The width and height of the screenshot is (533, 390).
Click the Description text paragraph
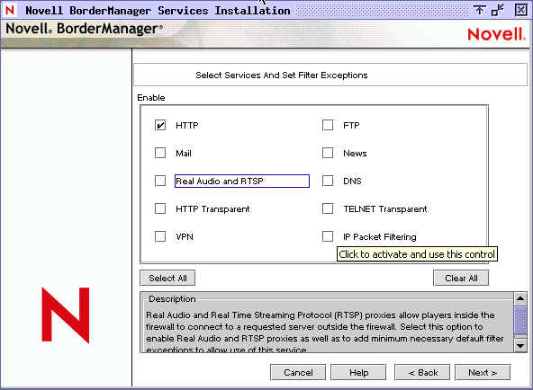pyautogui.click(x=325, y=332)
